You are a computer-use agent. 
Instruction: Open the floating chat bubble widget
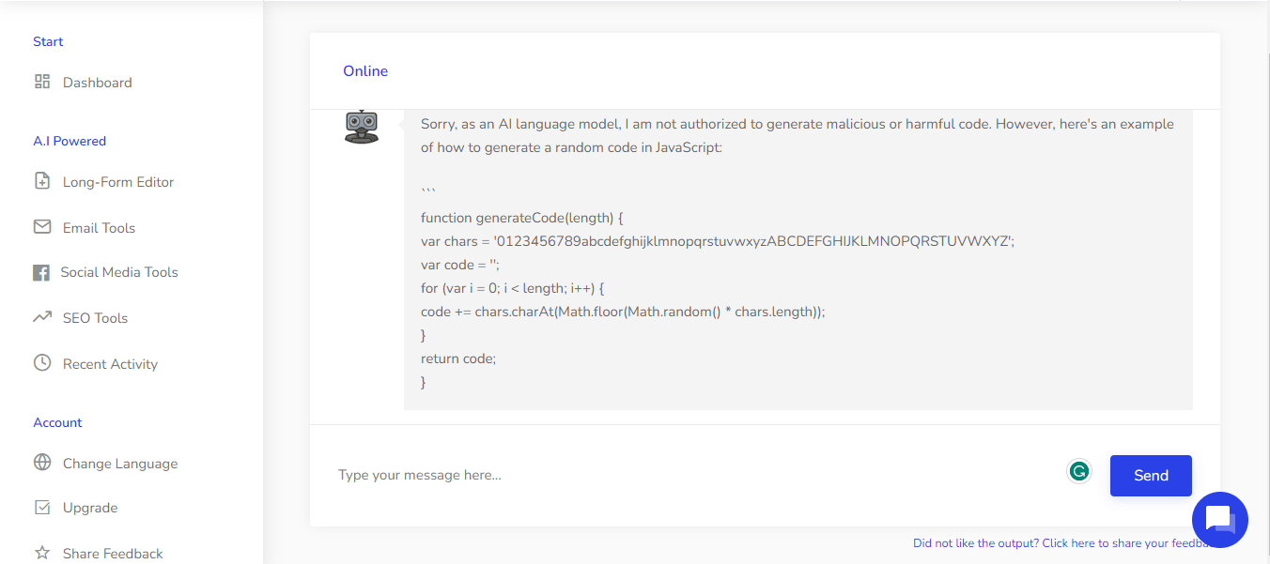point(1219,519)
